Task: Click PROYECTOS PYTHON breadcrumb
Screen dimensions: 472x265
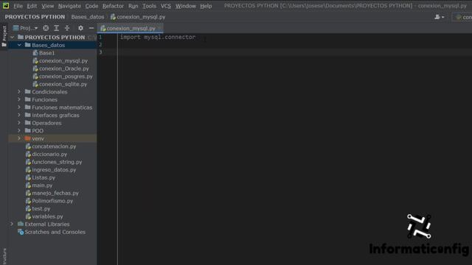Action: (35, 17)
